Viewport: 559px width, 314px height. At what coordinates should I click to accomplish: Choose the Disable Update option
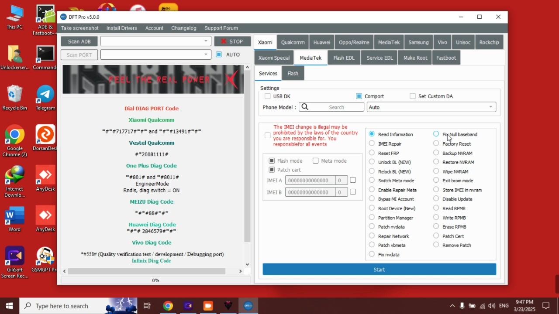pos(436,199)
